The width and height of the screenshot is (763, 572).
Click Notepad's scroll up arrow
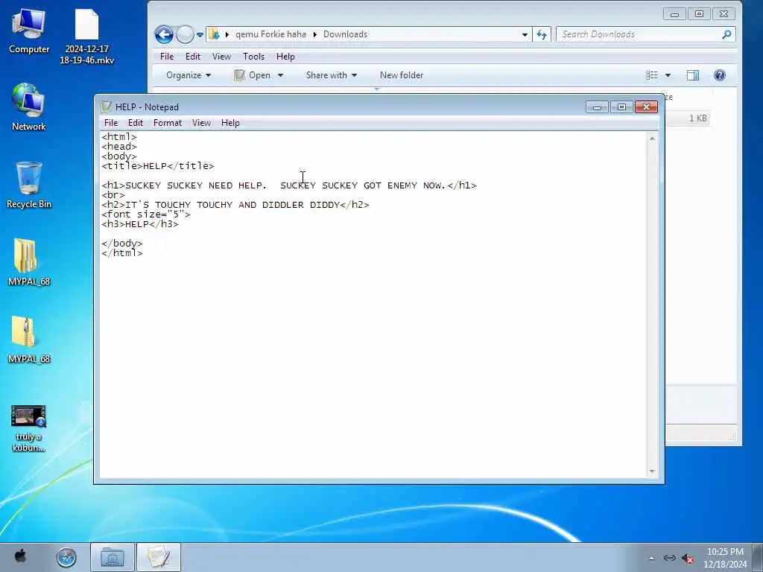[x=653, y=139]
